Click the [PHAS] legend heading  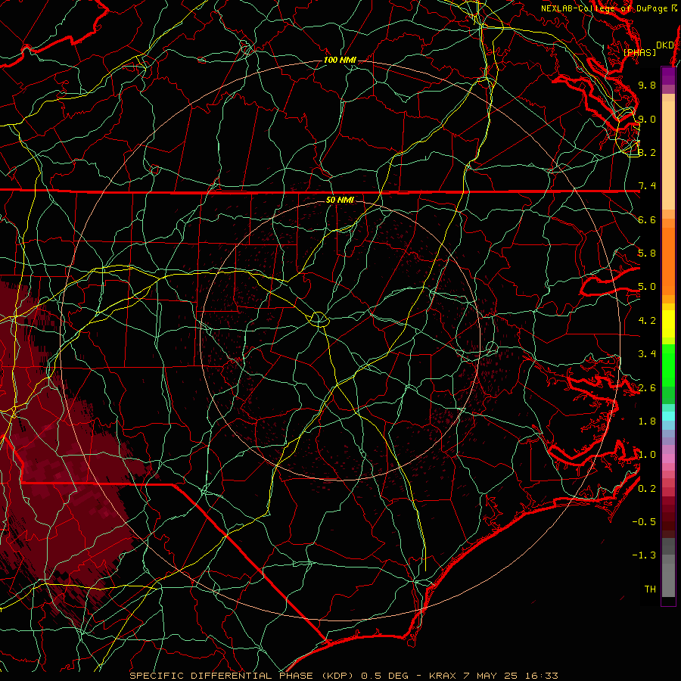(x=639, y=52)
